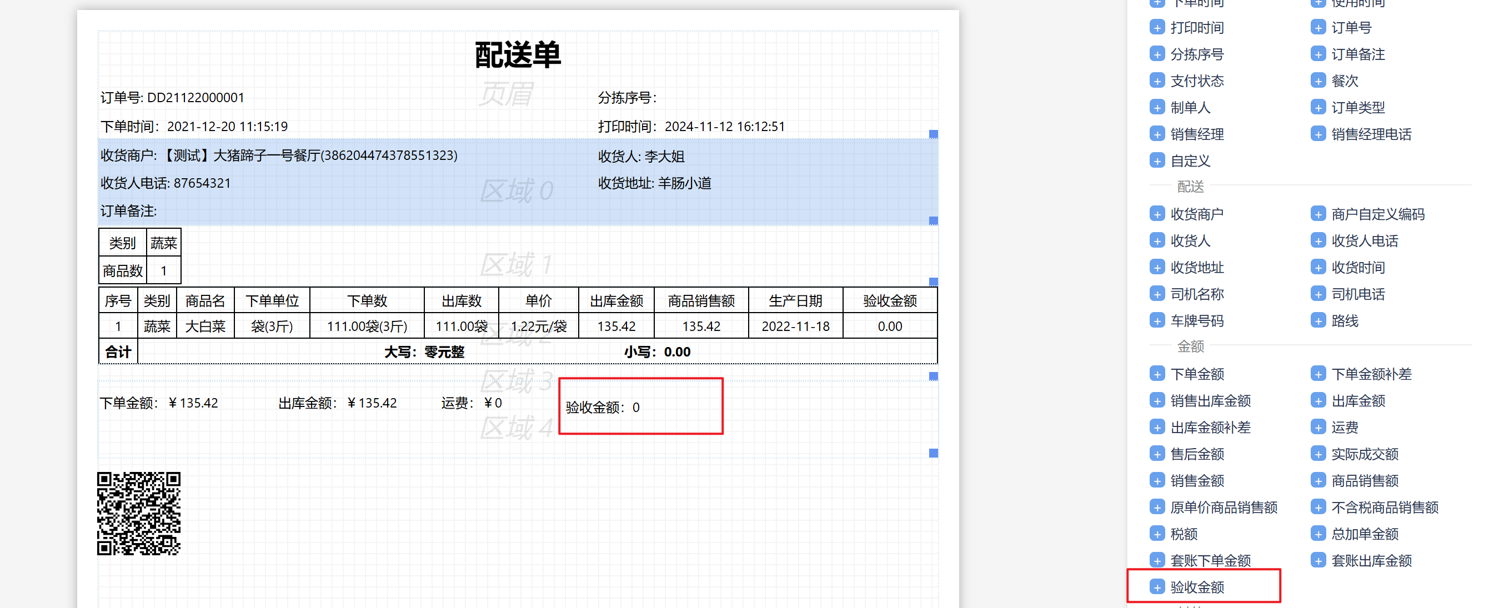The height and width of the screenshot is (608, 1494).
Task: Select 收货人: 李大姐 text
Action: tap(641, 156)
